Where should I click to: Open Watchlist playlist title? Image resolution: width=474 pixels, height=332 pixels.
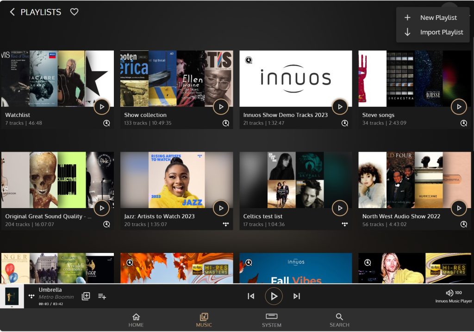click(18, 115)
